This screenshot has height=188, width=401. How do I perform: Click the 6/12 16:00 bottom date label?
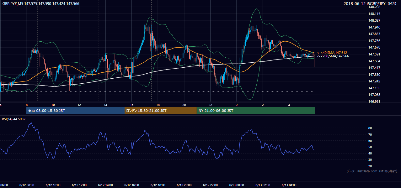131,185
